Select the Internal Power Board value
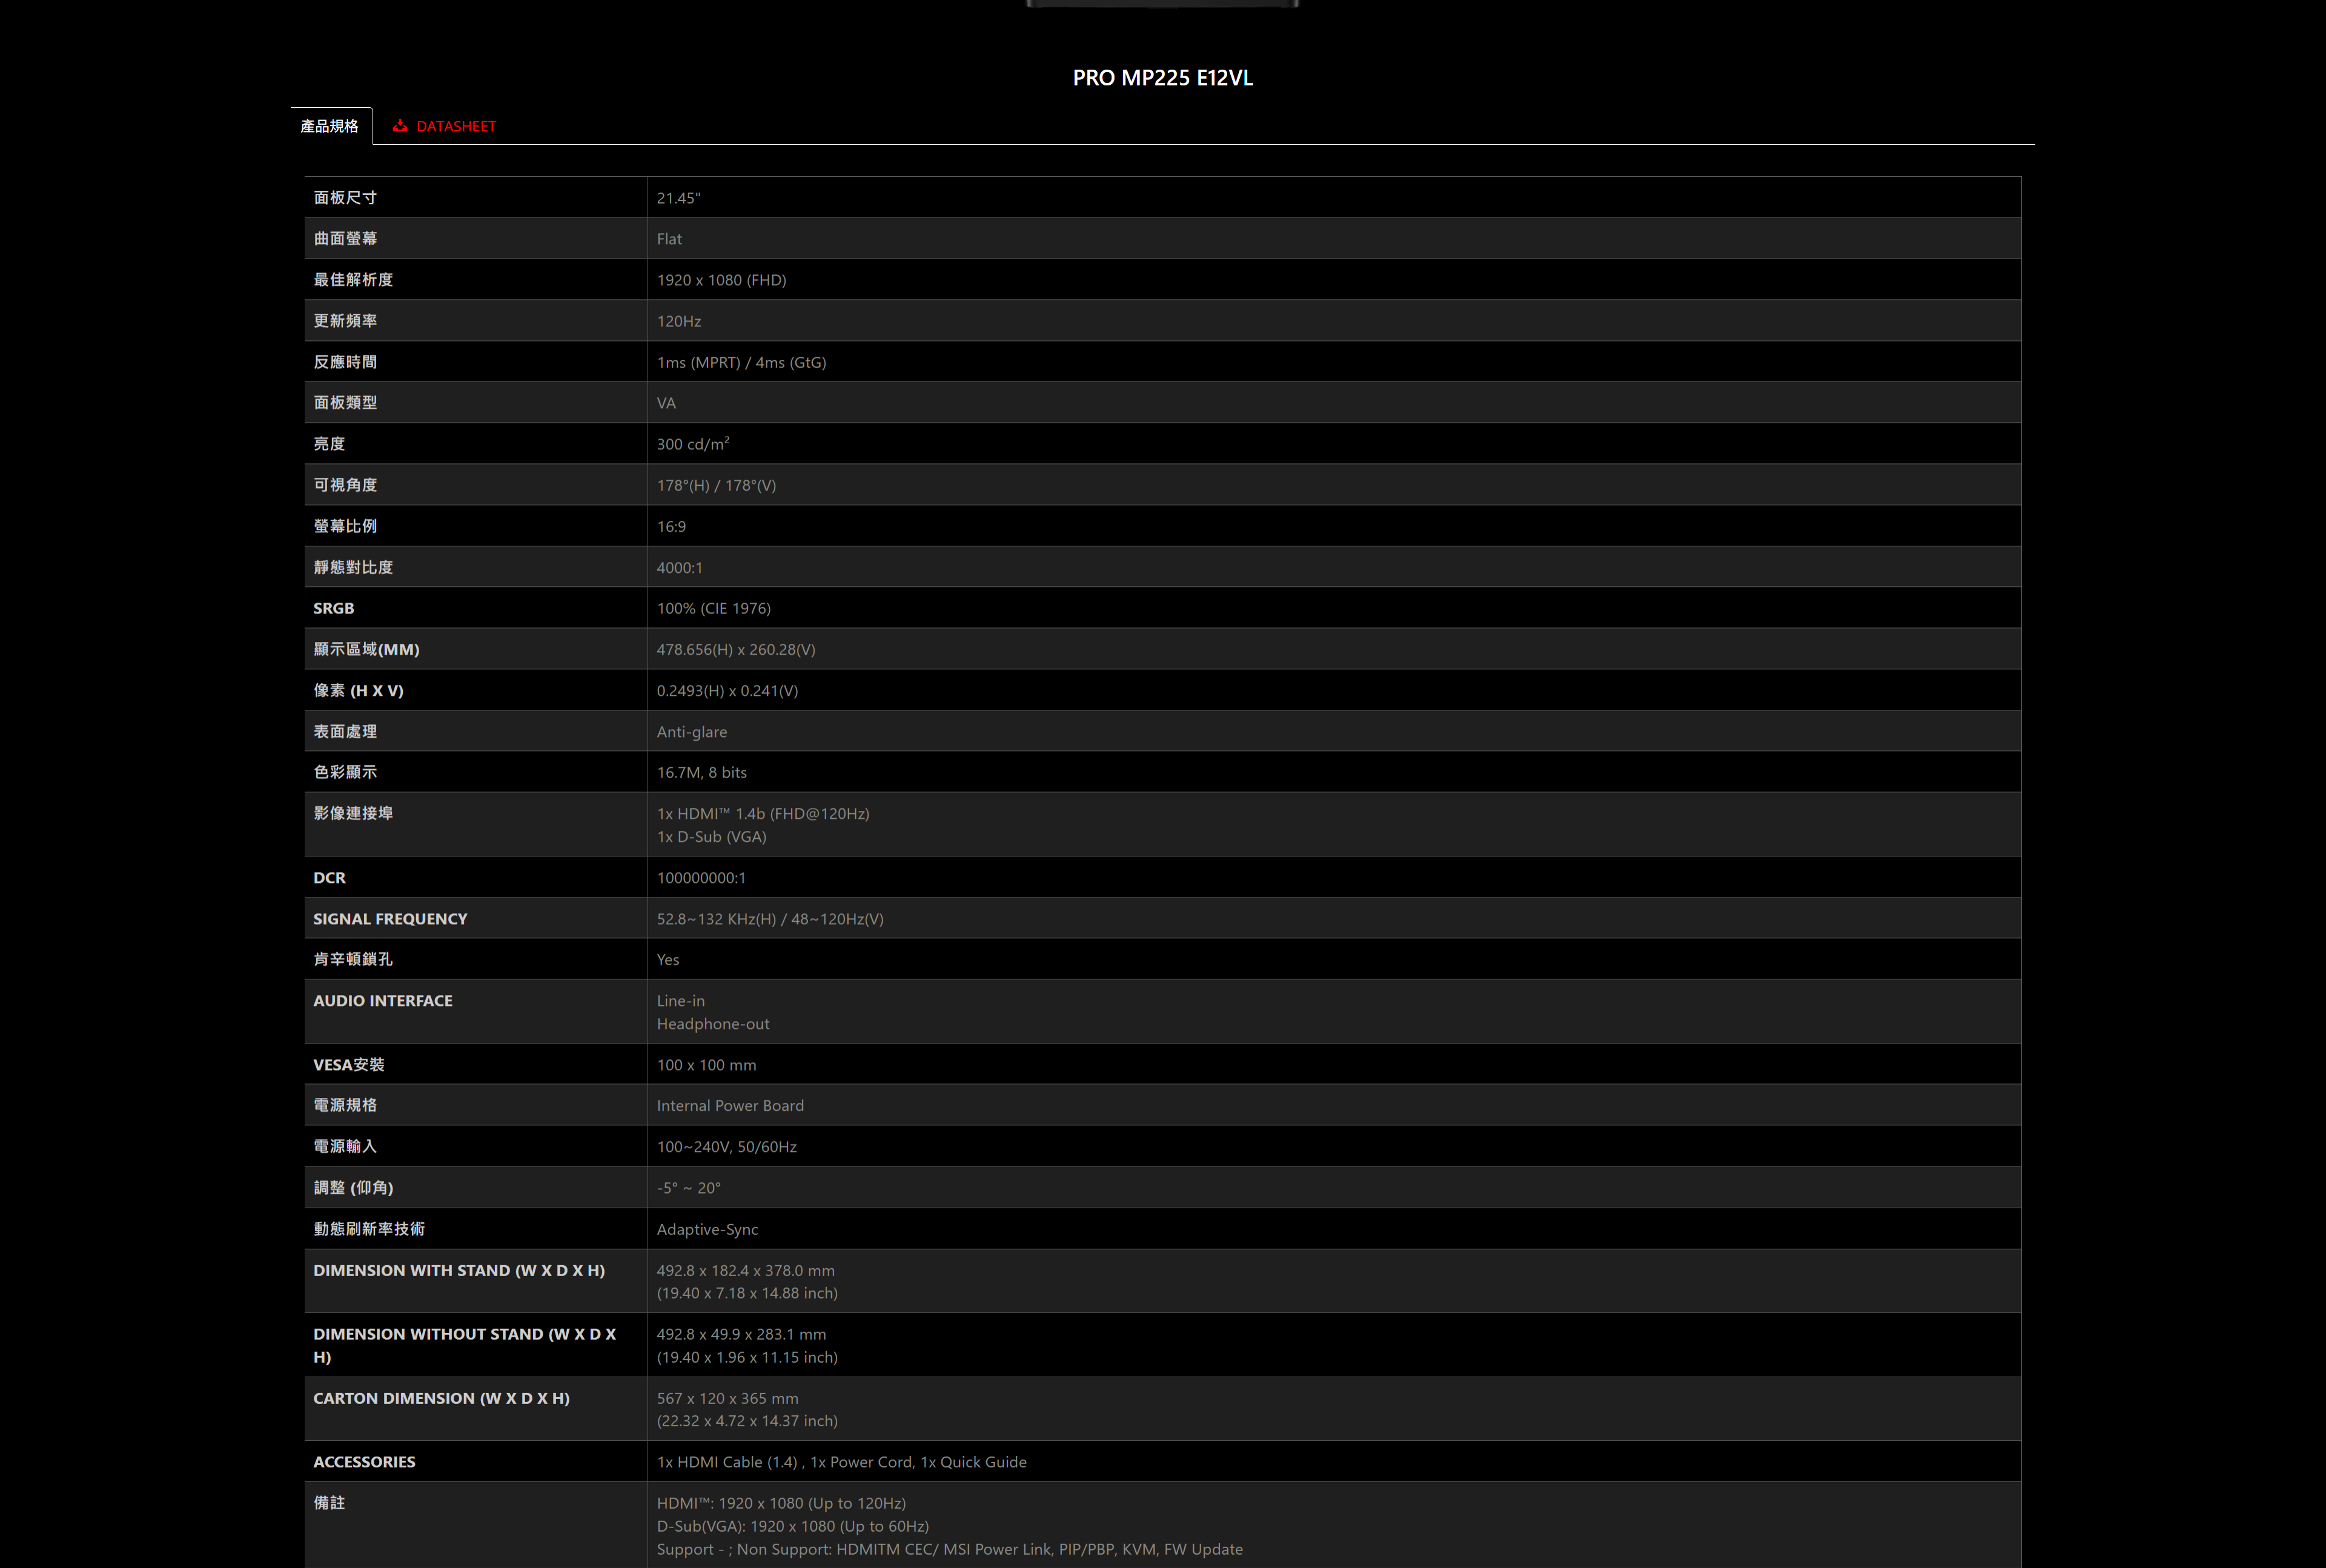 tap(730, 1105)
